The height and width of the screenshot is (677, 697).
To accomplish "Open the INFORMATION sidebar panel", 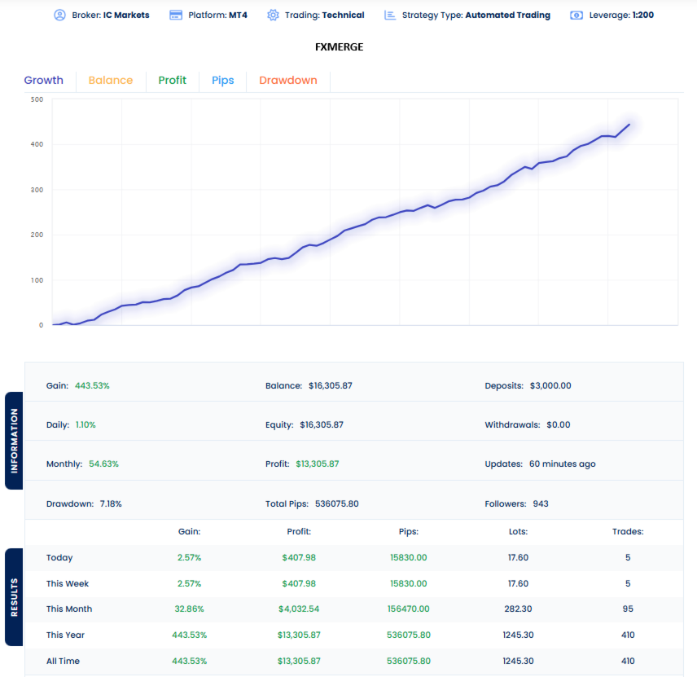I will 12,440.
